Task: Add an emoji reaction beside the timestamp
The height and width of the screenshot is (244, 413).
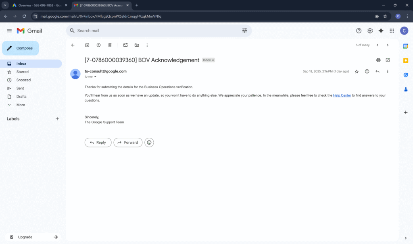Action: coord(367,71)
